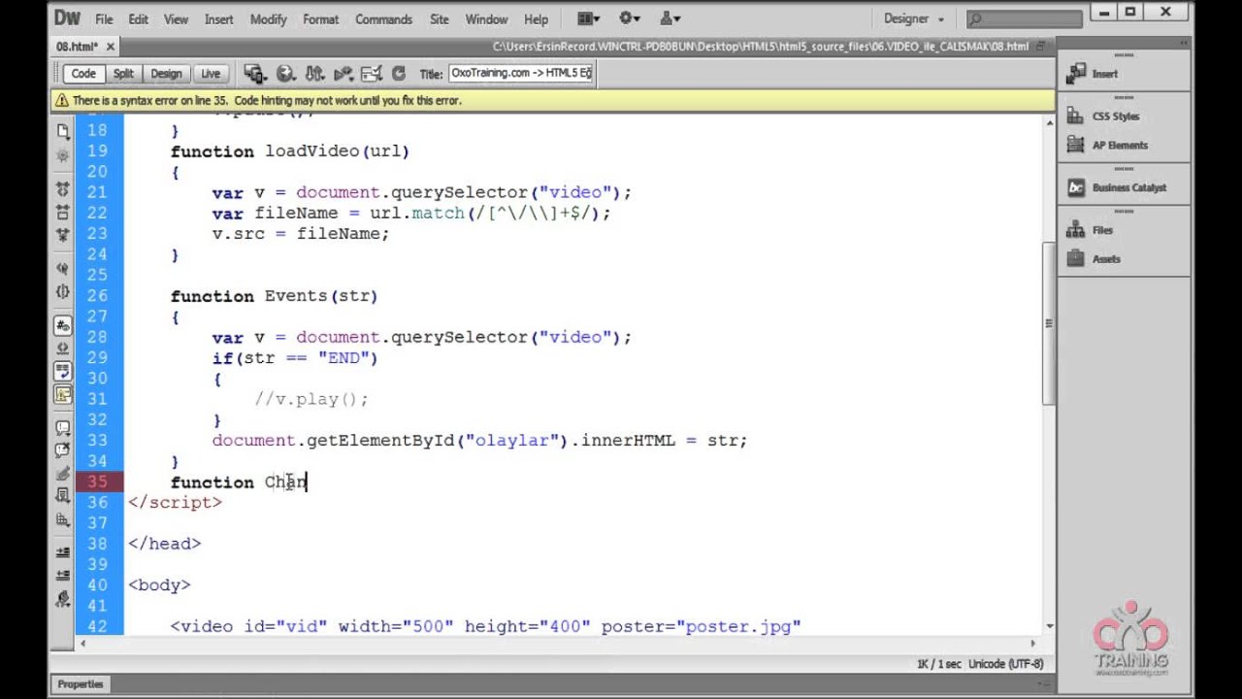The height and width of the screenshot is (699, 1242).
Task: Expand panels with double-arrow icon
Action: pos(1183,45)
